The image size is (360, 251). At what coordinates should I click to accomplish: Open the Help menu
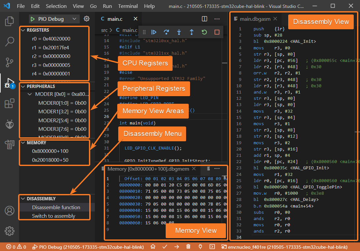pos(150,6)
